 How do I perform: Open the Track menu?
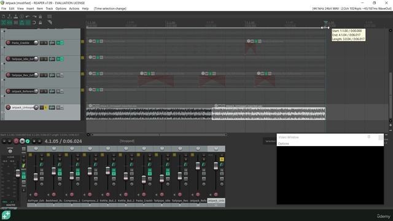[x=49, y=9]
